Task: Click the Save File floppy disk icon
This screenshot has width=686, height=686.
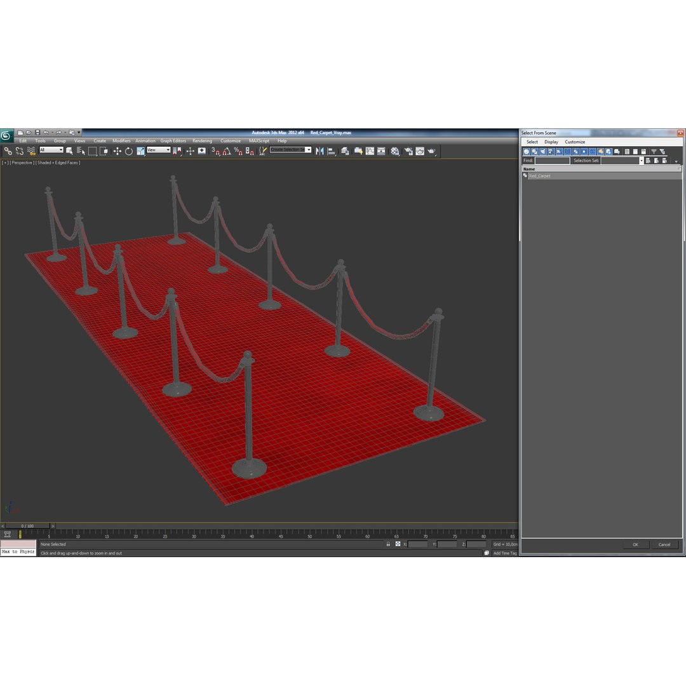Action: click(37, 133)
